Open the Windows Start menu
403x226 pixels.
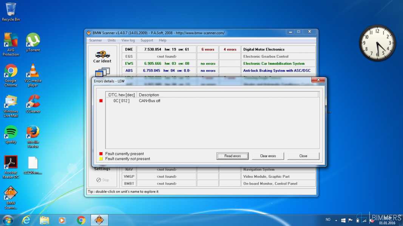click(x=8, y=220)
